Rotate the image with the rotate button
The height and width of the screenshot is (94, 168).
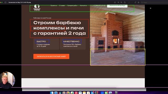pyautogui.click(x=135, y=2)
